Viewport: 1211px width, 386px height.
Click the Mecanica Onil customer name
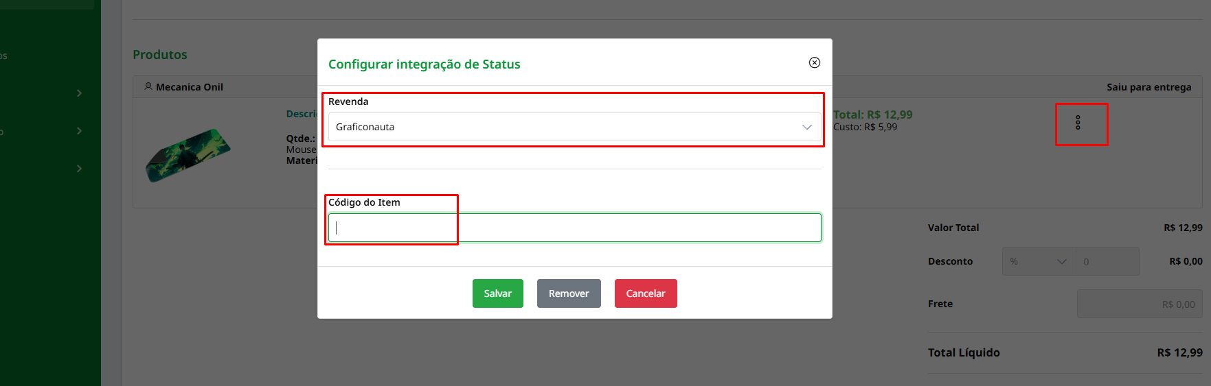[x=190, y=87]
